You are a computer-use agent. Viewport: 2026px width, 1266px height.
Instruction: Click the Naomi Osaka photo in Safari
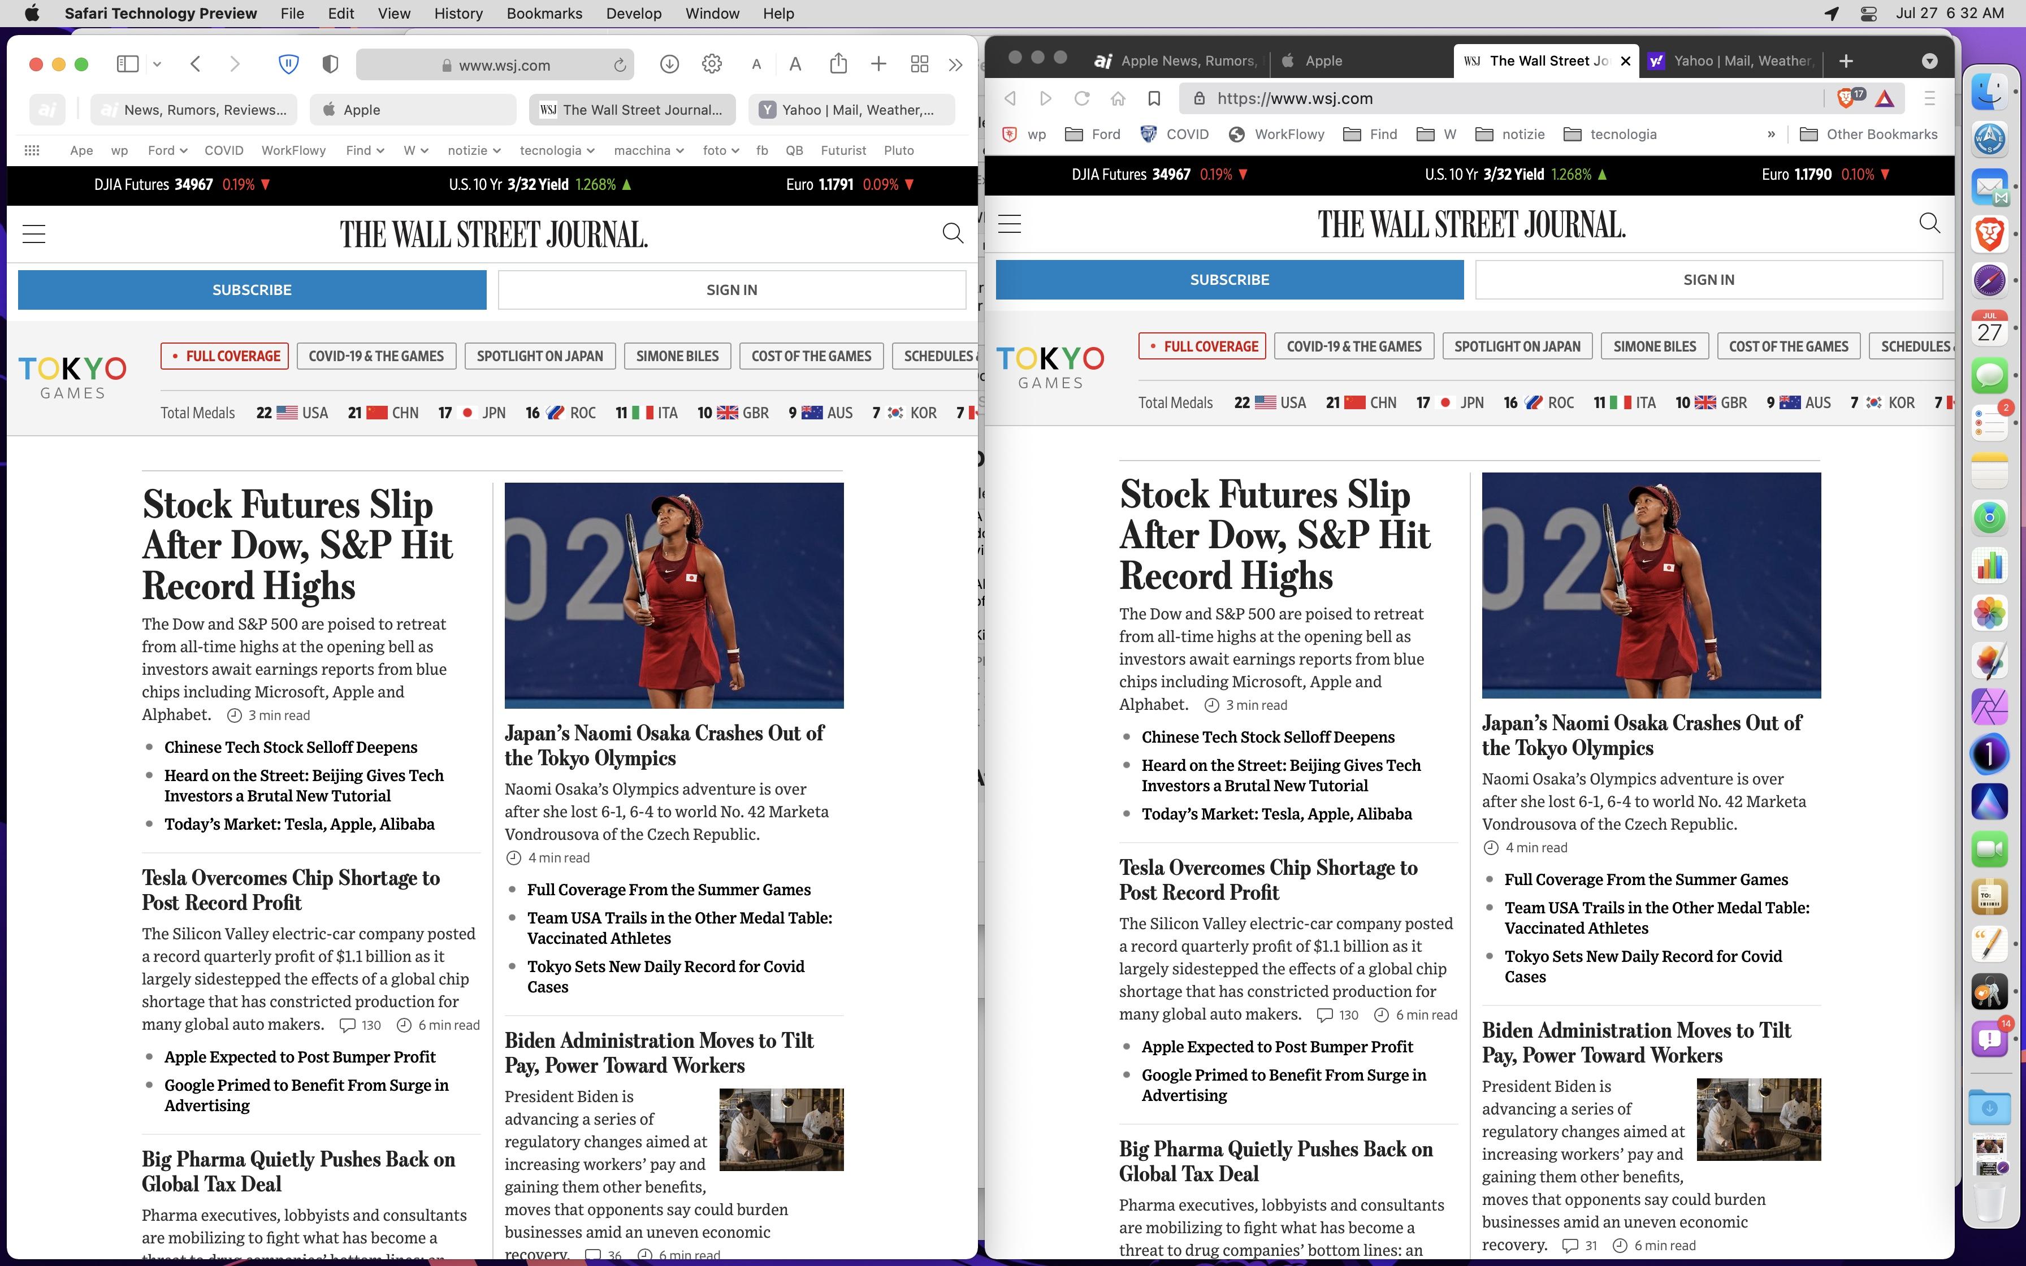coord(674,595)
